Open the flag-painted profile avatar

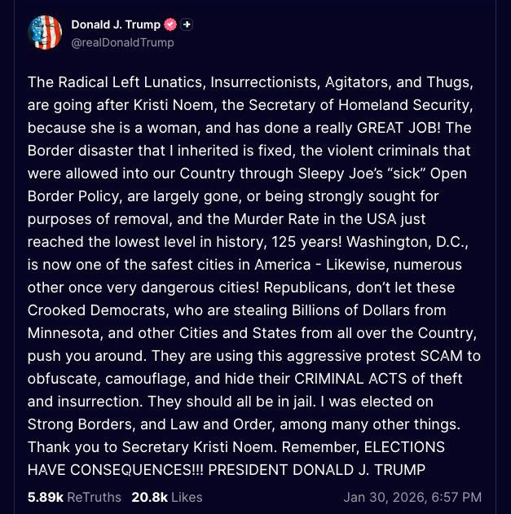[45, 33]
